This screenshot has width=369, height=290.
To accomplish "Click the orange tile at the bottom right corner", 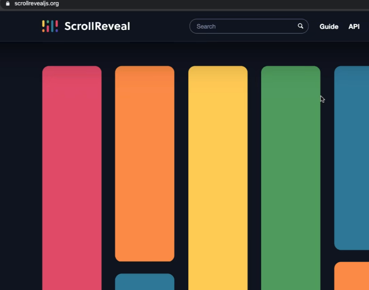I will tap(352, 276).
